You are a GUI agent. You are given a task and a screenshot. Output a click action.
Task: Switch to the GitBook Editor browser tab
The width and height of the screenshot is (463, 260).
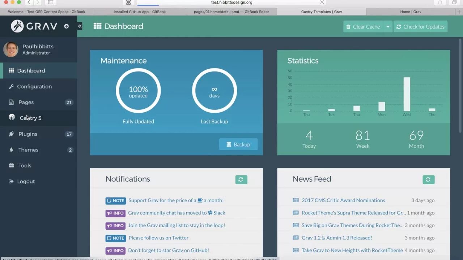(231, 12)
